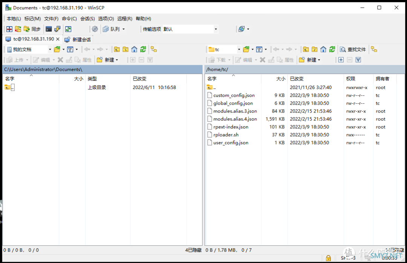Go to local root directory icon
Image resolution: width=407 pixels, height=263 pixels.
[x=125, y=49]
